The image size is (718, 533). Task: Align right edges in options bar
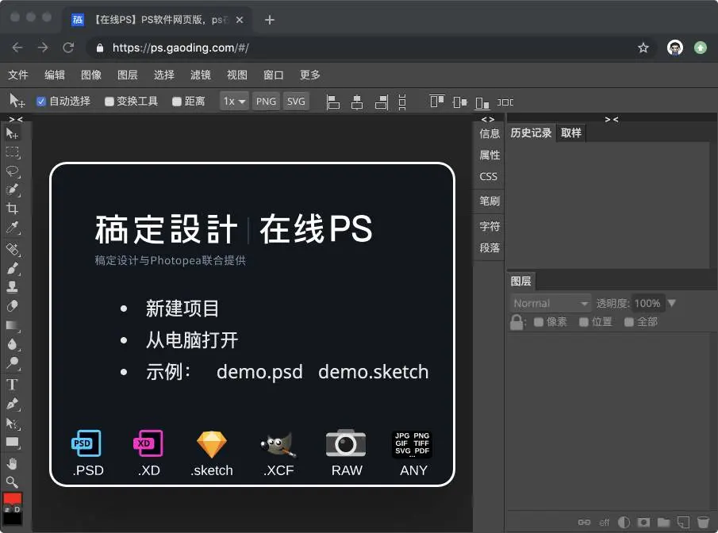click(381, 102)
